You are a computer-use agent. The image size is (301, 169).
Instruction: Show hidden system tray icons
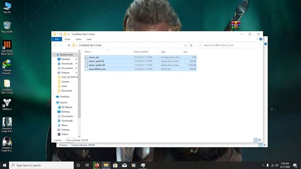[263, 165]
